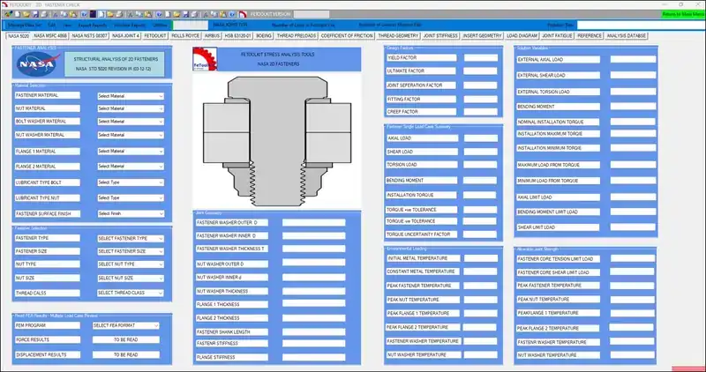
Task: Click TORQUE UNCERTAINTY FACTOR input field
Action: click(x=481, y=234)
